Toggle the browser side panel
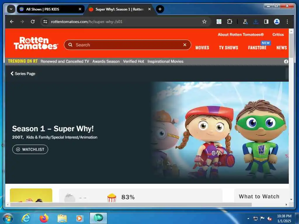Viewport: 299px width, 224px height. tap(266, 22)
